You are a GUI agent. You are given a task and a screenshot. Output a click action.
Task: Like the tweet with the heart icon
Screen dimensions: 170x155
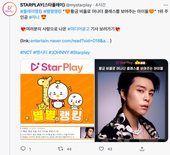click(101, 149)
